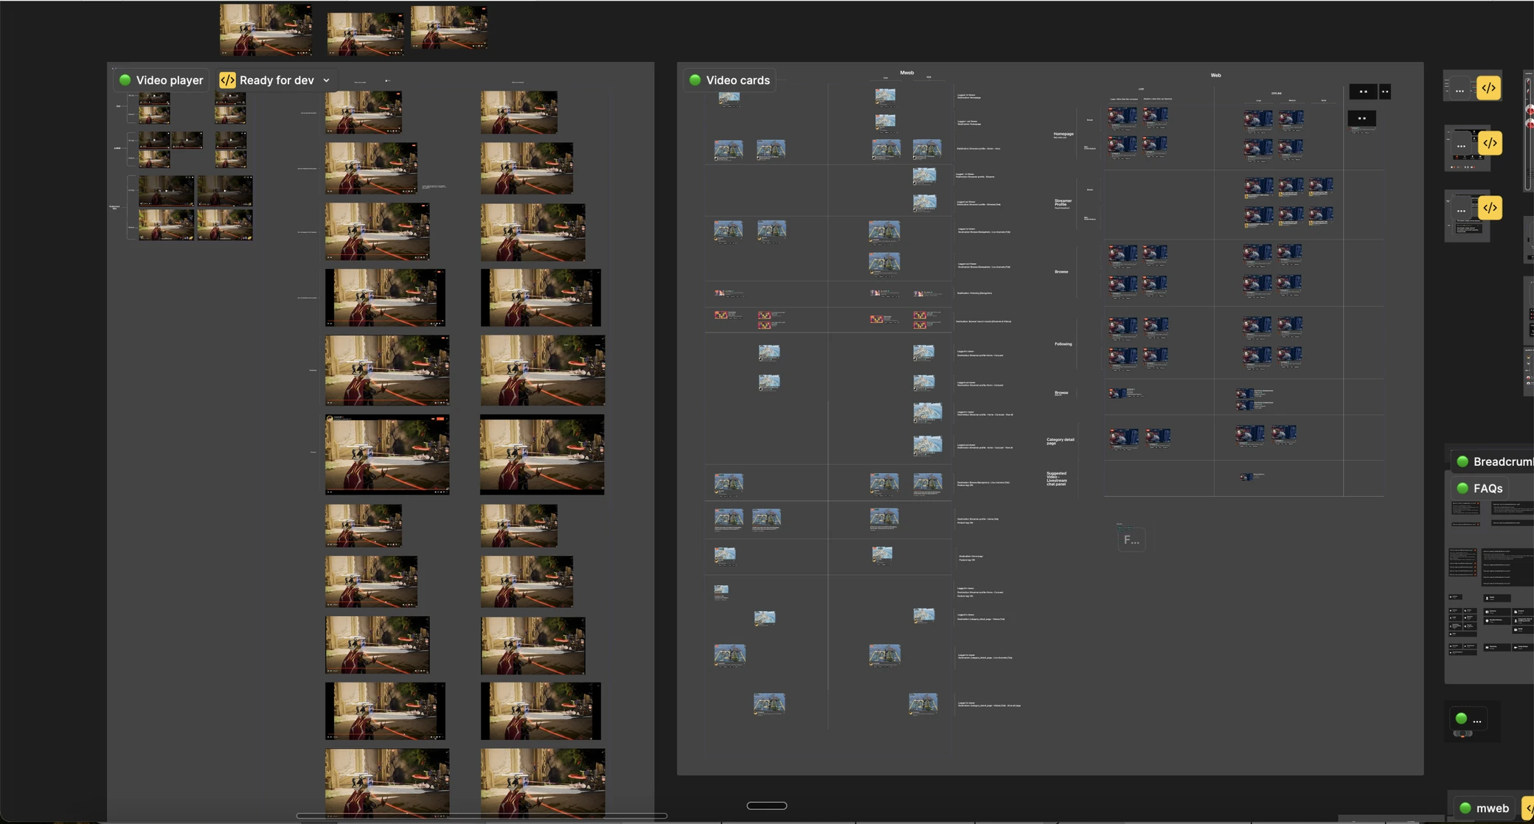The height and width of the screenshot is (824, 1534).
Task: Select the top frame in Video player right column
Action: [519, 112]
